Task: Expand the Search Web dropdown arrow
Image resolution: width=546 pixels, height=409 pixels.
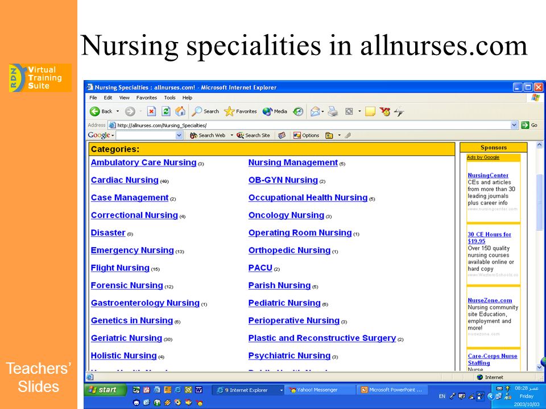Action: pyautogui.click(x=231, y=135)
